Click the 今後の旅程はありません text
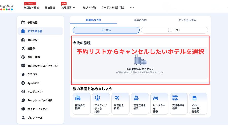Viewport: 228px width, 127px height. (140, 69)
